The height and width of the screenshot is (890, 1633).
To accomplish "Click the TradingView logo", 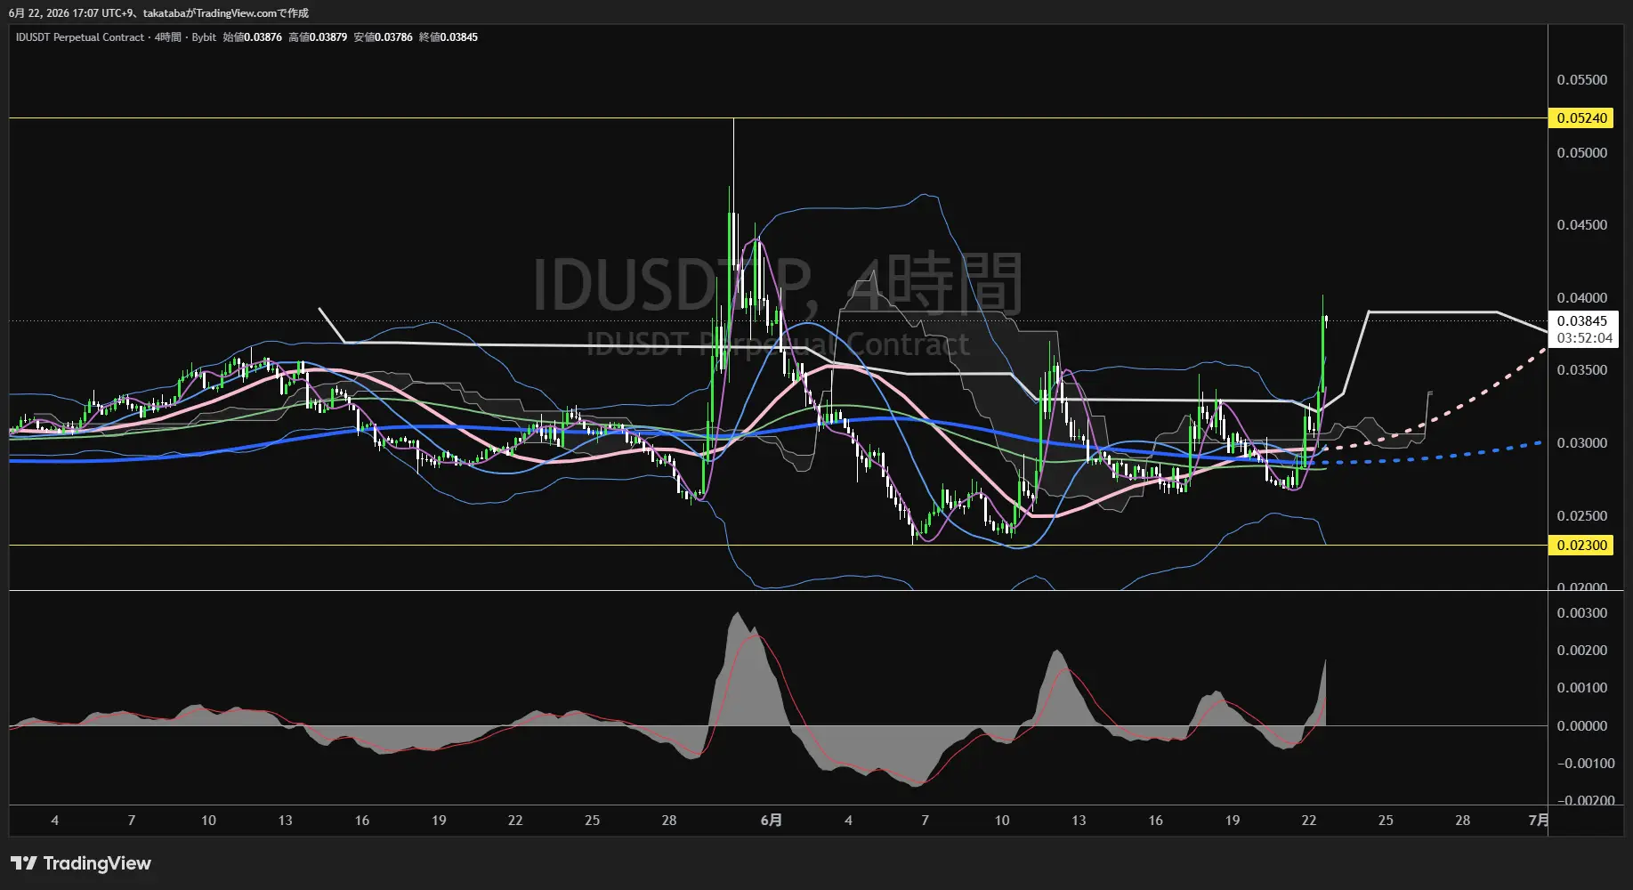I will pos(81,863).
